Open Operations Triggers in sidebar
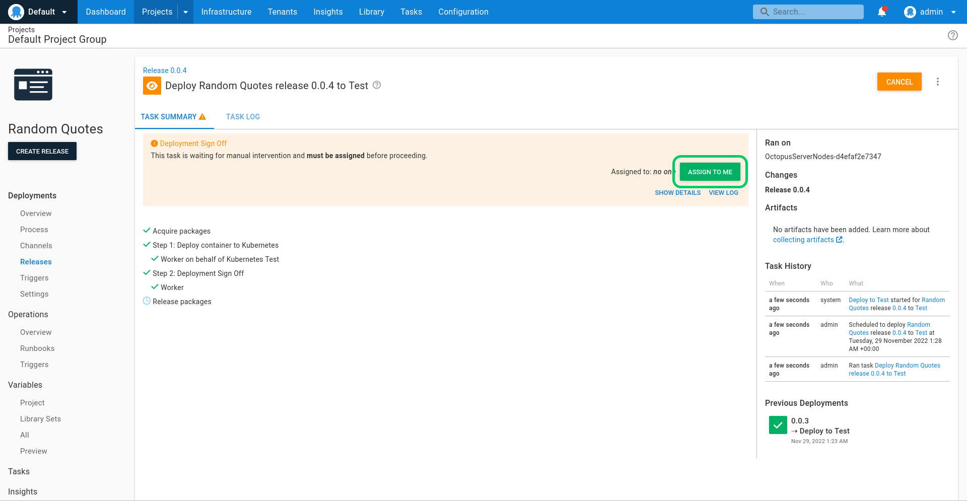967x501 pixels. point(34,365)
